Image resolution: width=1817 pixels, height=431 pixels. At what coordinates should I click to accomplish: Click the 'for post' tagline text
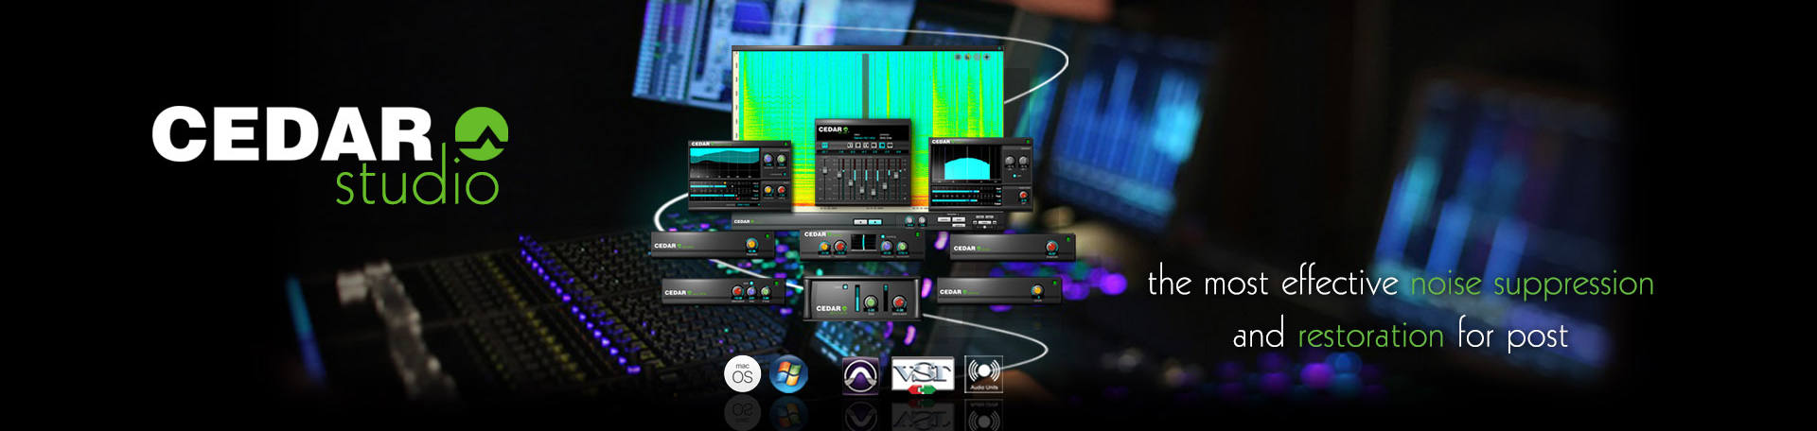pos(1512,336)
